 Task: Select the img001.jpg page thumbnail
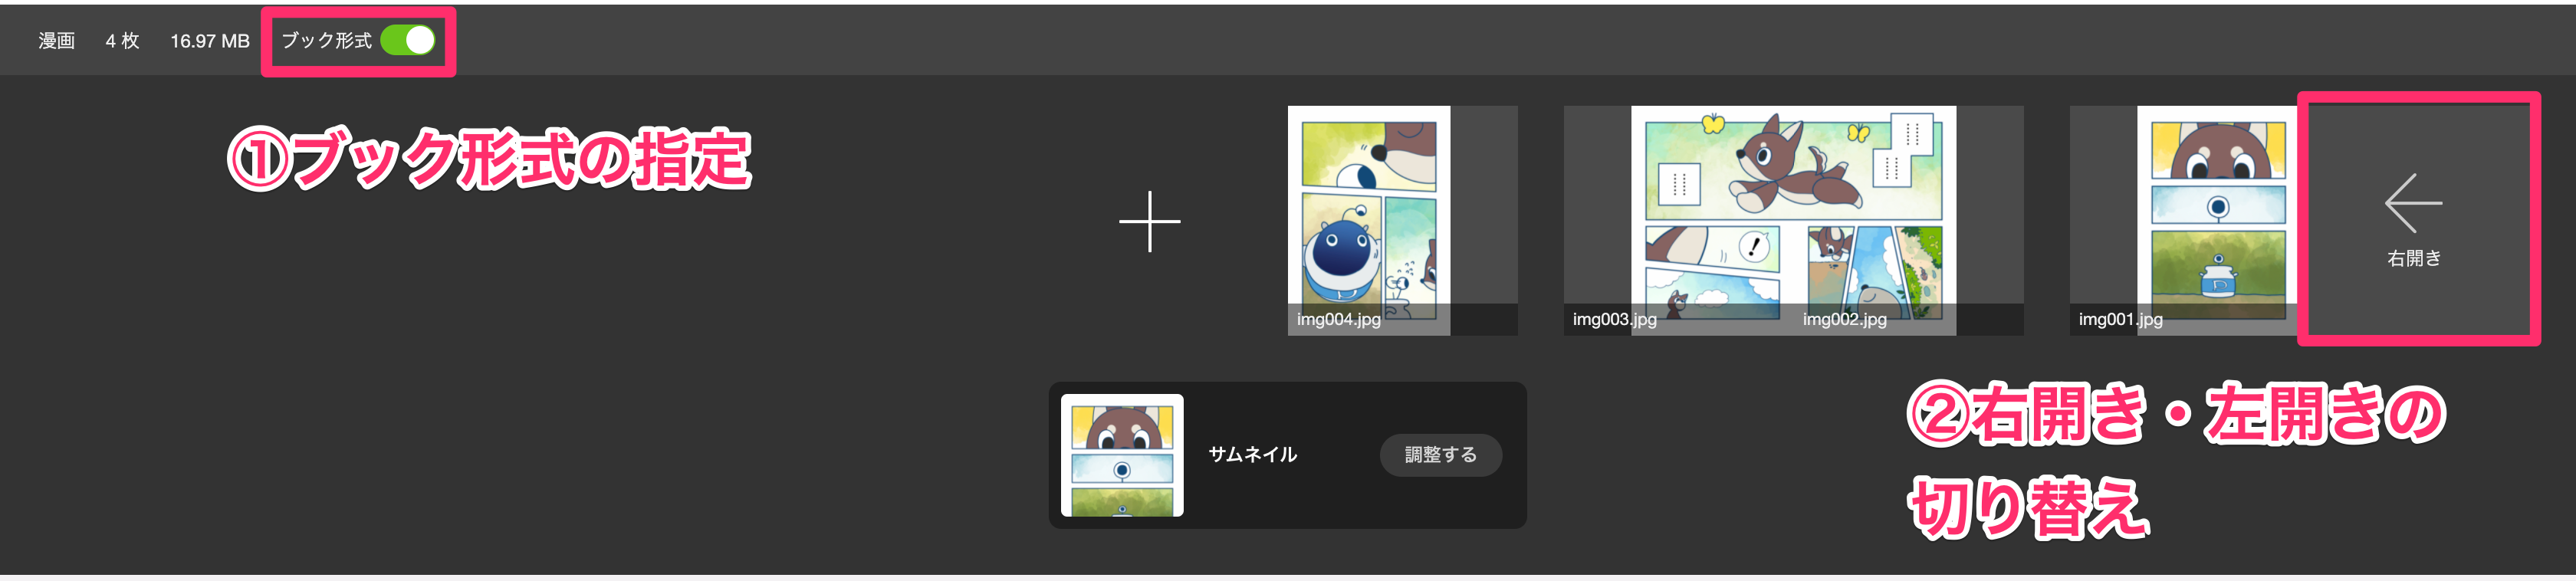click(2218, 220)
